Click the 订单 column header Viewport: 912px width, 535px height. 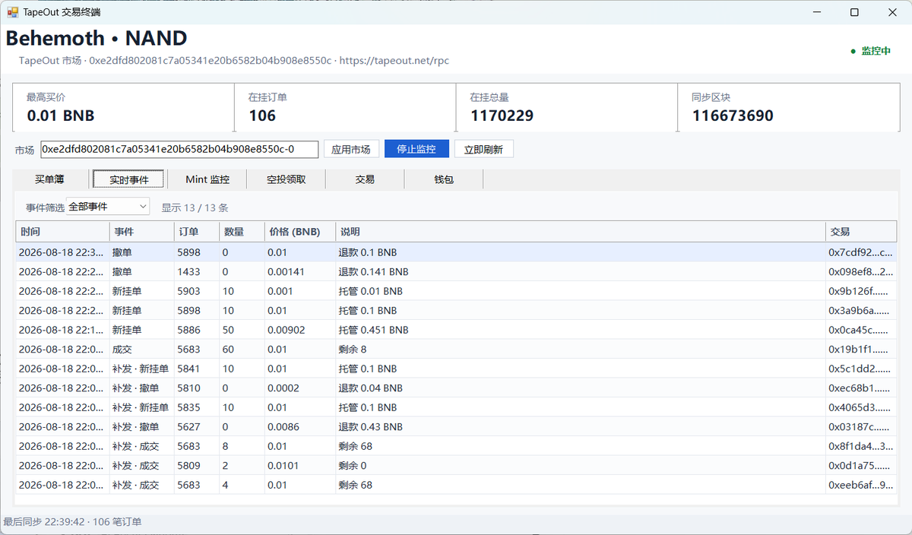[x=197, y=232]
